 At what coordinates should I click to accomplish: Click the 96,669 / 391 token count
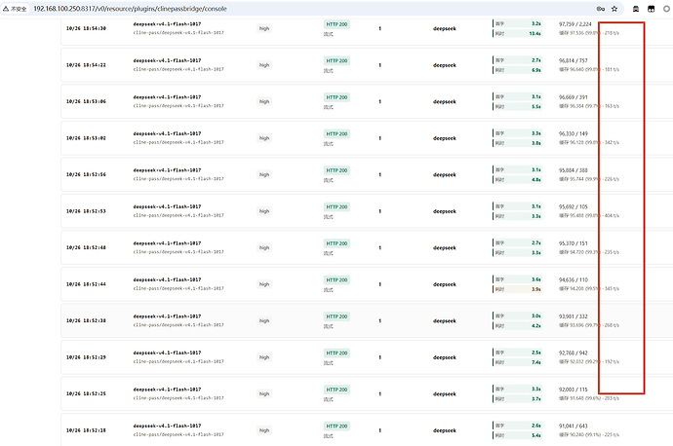(574, 97)
